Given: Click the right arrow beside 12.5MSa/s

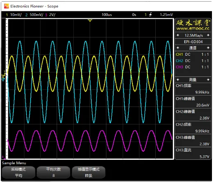Looking at the screenshot, I should click(x=208, y=35).
